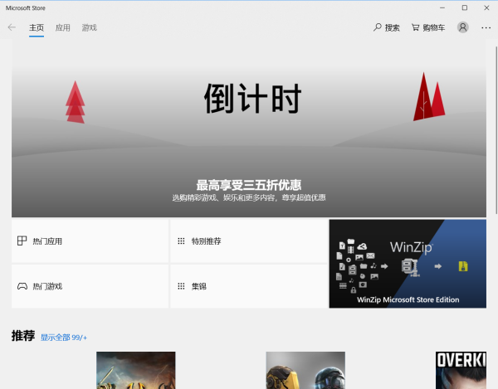Click the 最高享受三五折优惠 headline
Viewport: 498px width, 389px height.
(x=249, y=185)
